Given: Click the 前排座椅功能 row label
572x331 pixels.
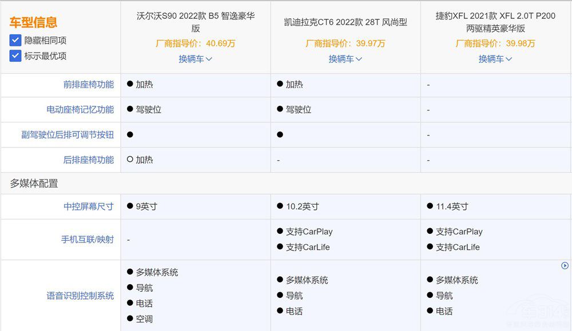Looking at the screenshot, I should click(88, 85).
